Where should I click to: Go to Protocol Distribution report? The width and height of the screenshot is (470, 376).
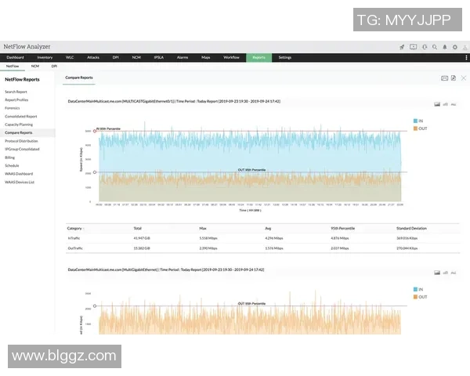[x=21, y=141]
